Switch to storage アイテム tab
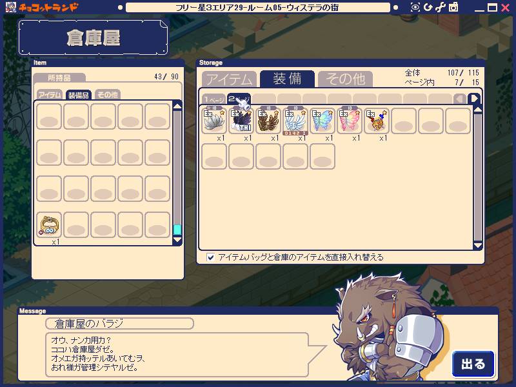This screenshot has width=516, height=387. click(x=230, y=79)
